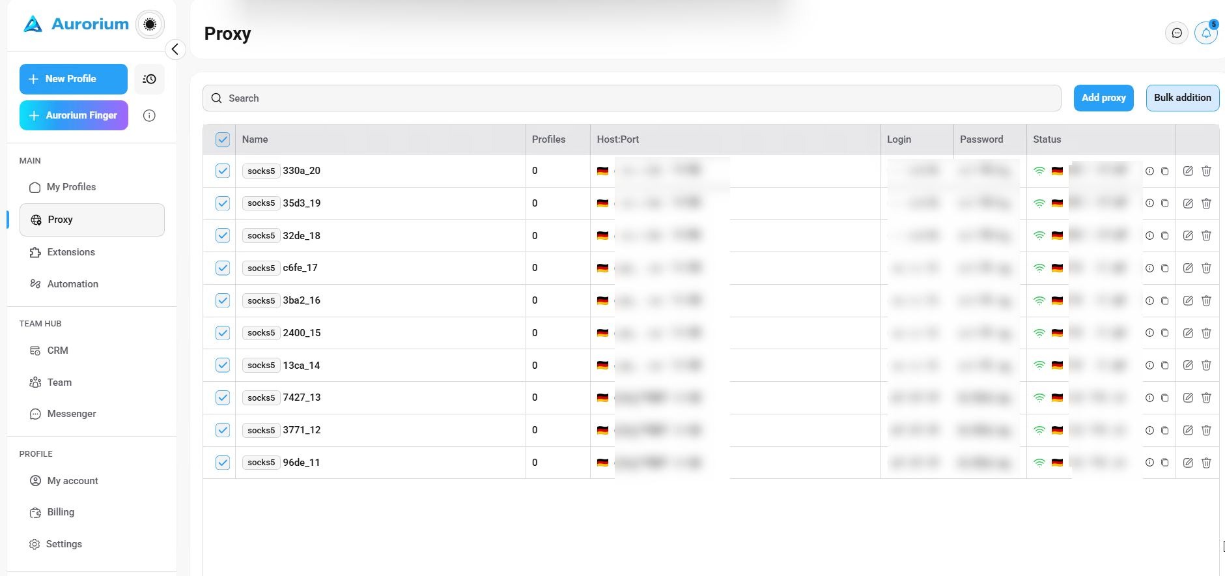1225x576 pixels.
Task: Focus the proxy Search field
Action: 632,98
